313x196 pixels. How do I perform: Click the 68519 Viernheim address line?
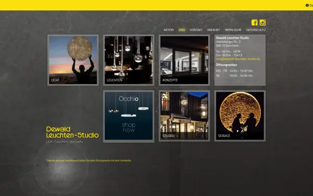coord(227,45)
